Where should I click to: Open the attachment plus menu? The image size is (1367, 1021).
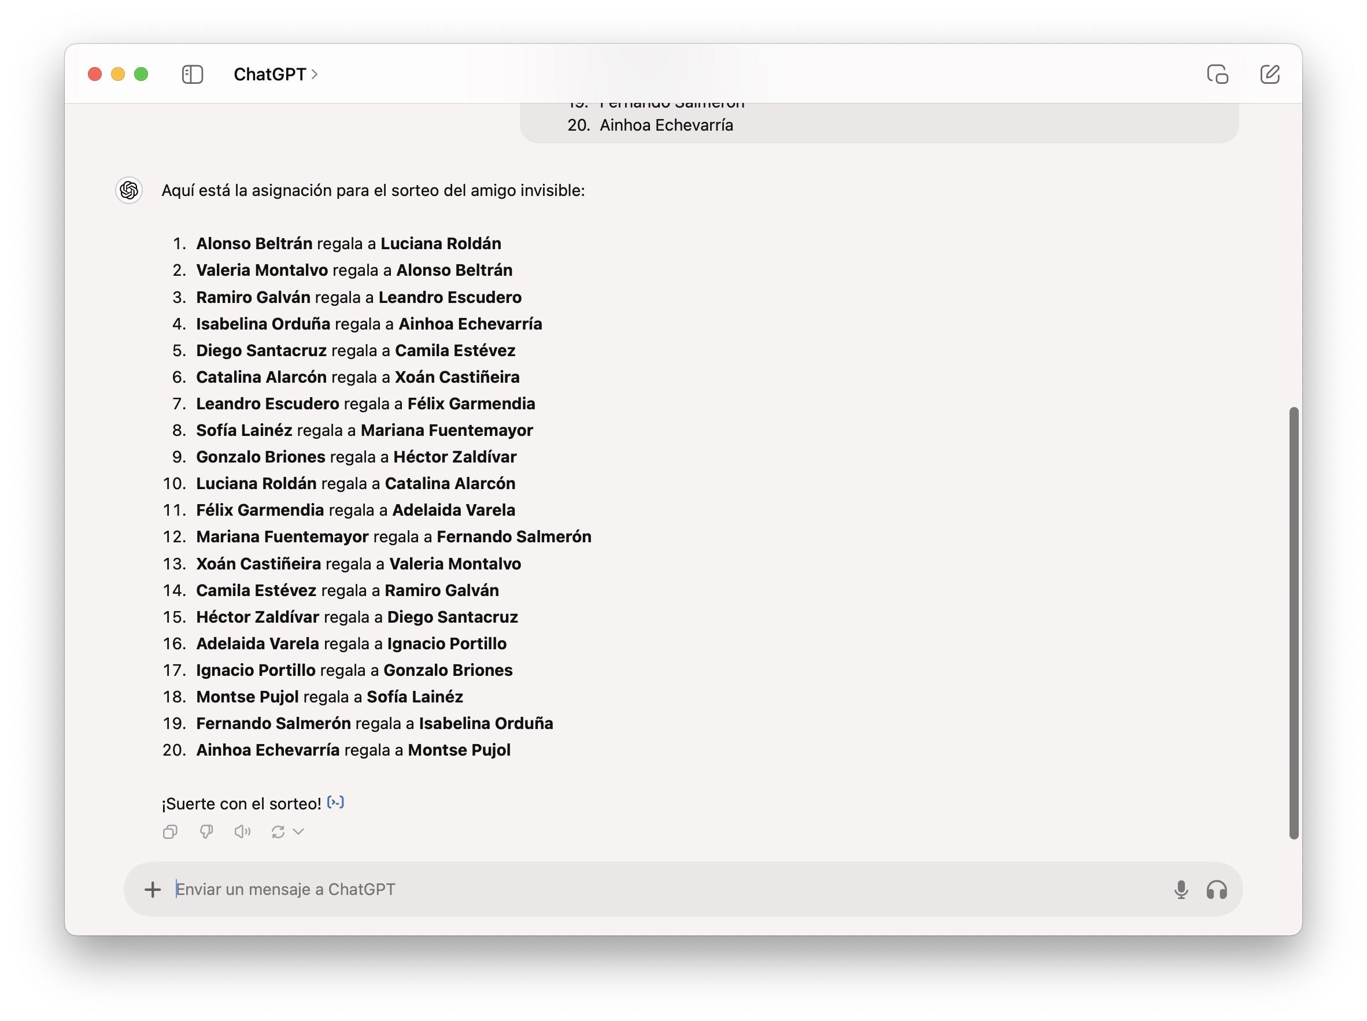coord(153,889)
